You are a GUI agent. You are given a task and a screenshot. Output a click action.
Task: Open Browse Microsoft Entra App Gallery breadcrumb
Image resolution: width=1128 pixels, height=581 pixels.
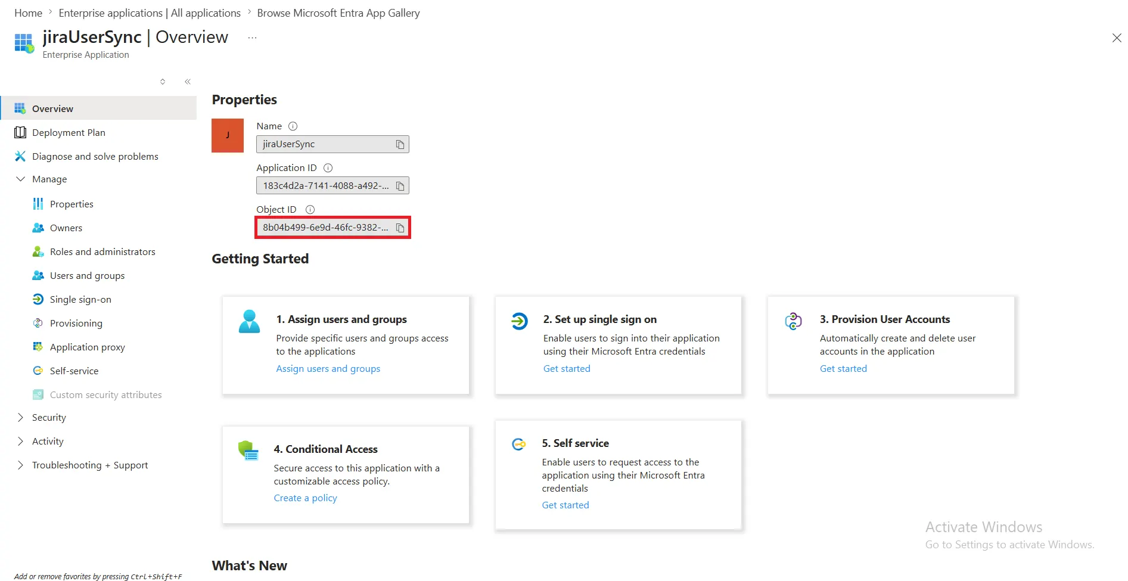338,13
